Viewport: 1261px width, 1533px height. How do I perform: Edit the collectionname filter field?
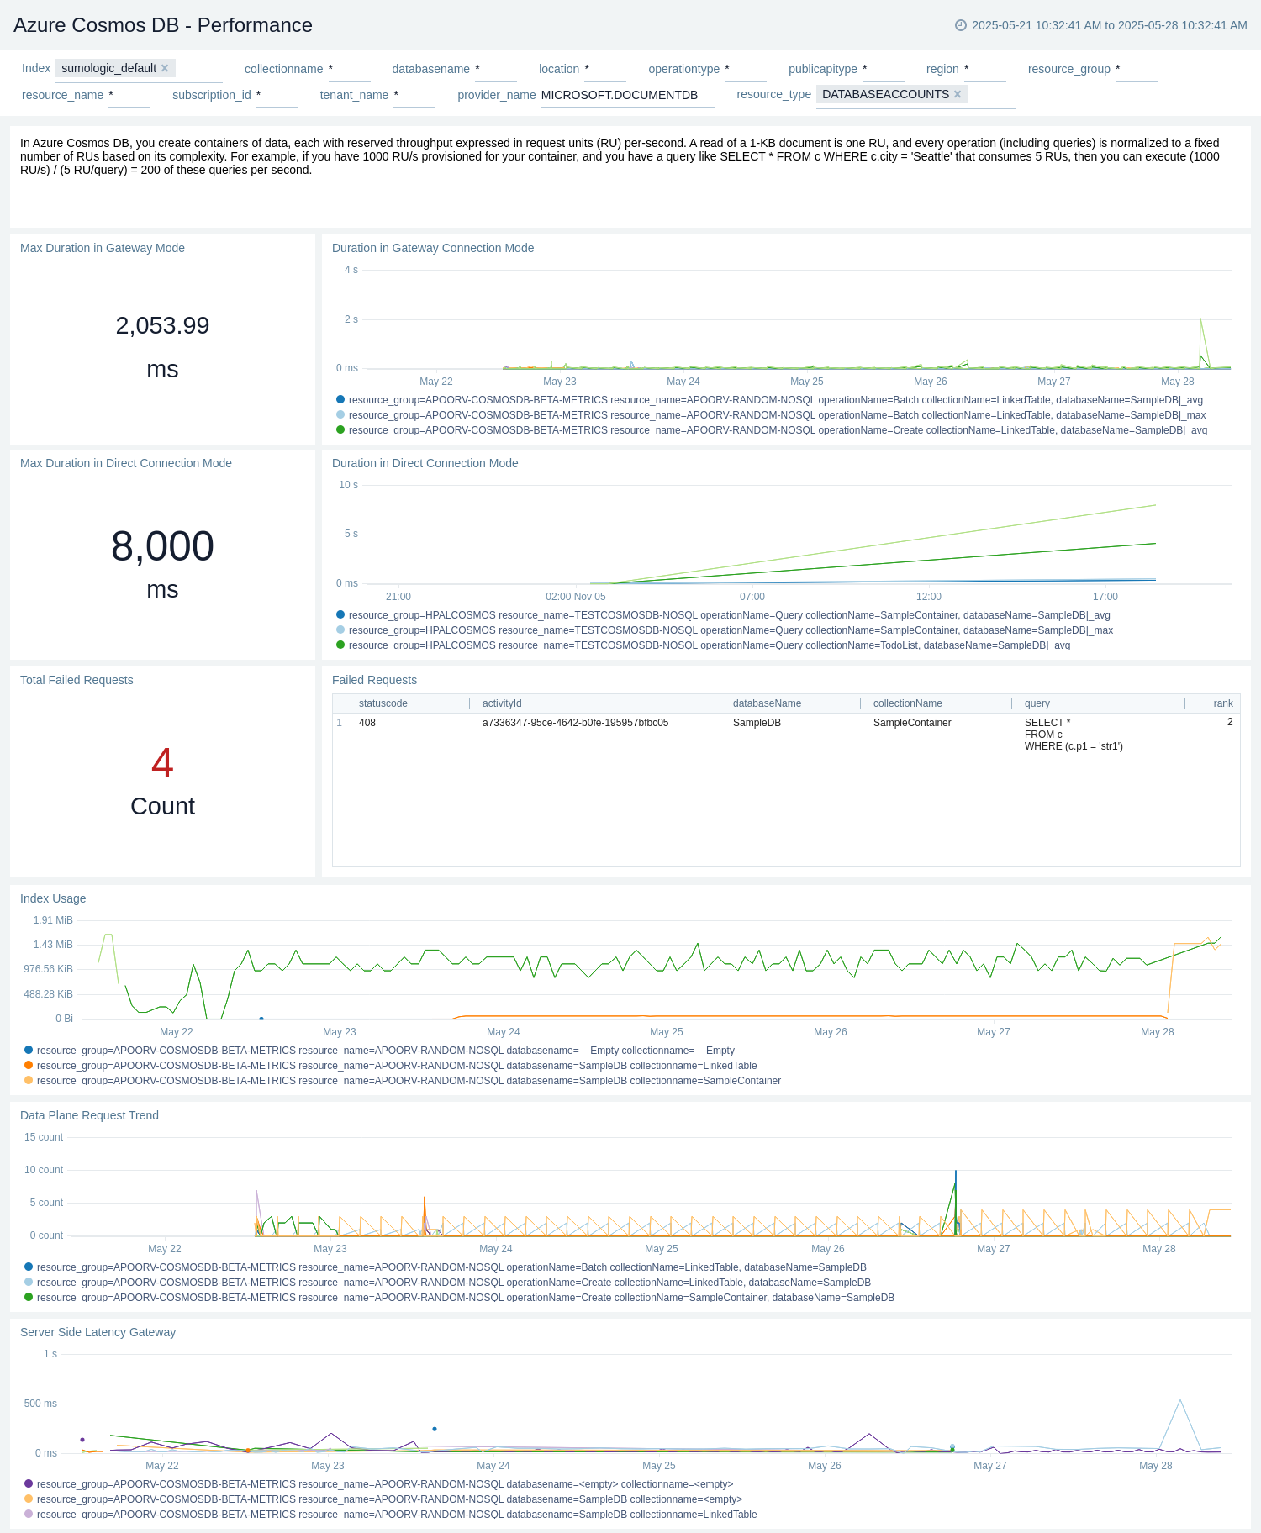point(349,69)
